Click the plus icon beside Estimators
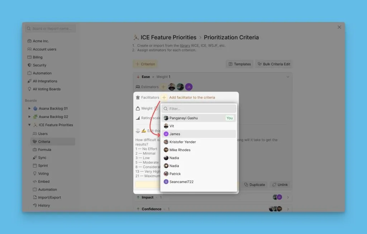The height and width of the screenshot is (234, 367). pos(163,87)
